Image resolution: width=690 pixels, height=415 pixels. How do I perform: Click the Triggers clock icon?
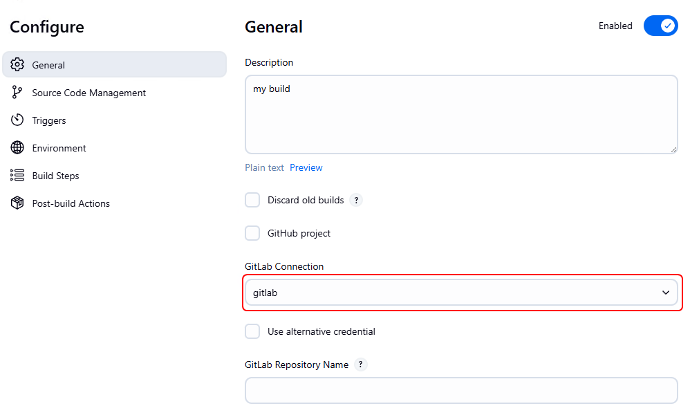(17, 120)
